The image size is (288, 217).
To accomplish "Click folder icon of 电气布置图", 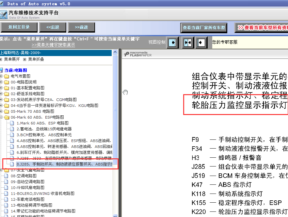I will [x=7, y=76].
